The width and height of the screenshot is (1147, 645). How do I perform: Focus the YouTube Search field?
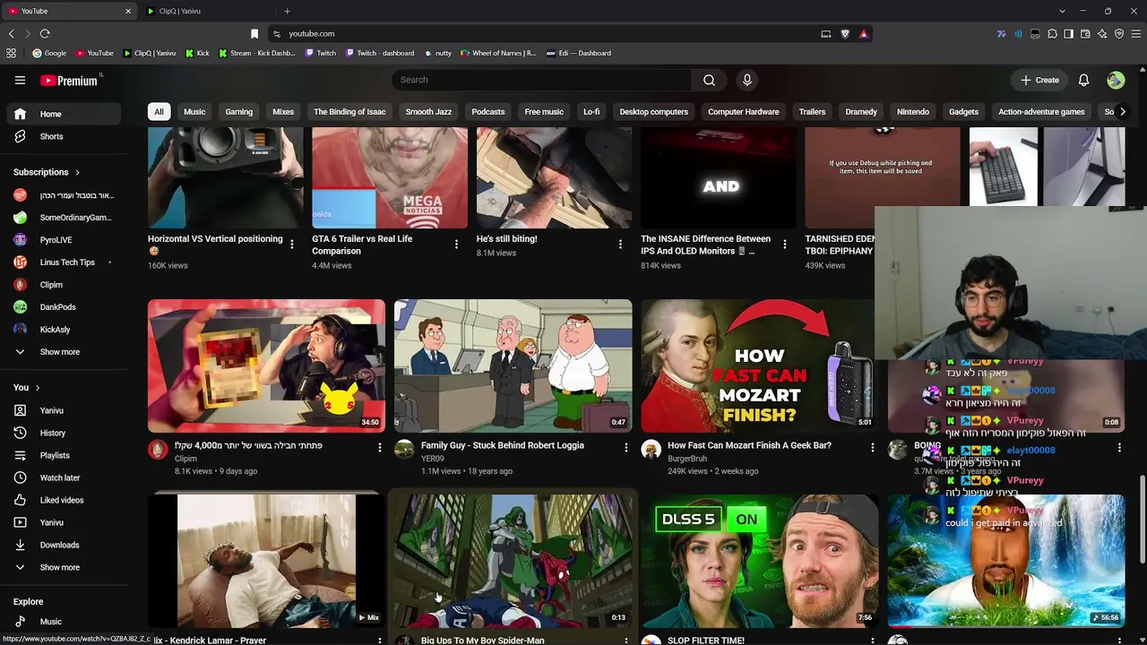pos(541,80)
